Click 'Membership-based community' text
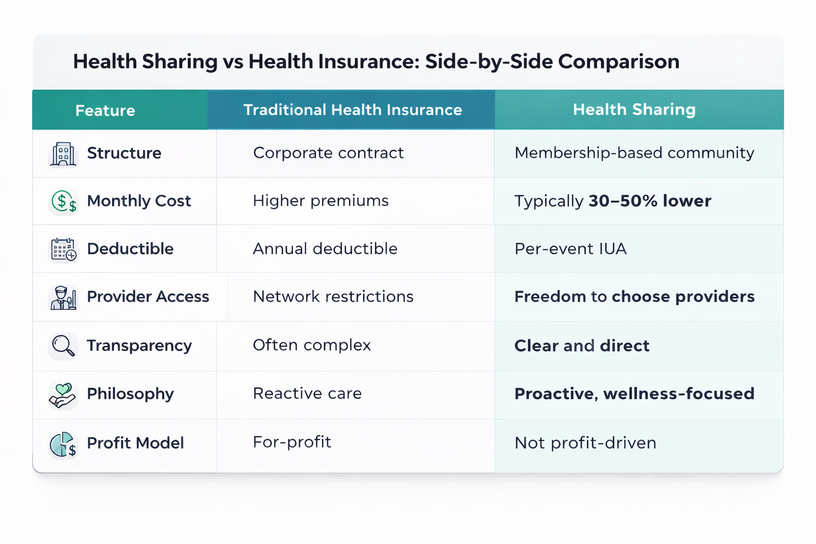Image resolution: width=816 pixels, height=544 pixels. tap(634, 153)
